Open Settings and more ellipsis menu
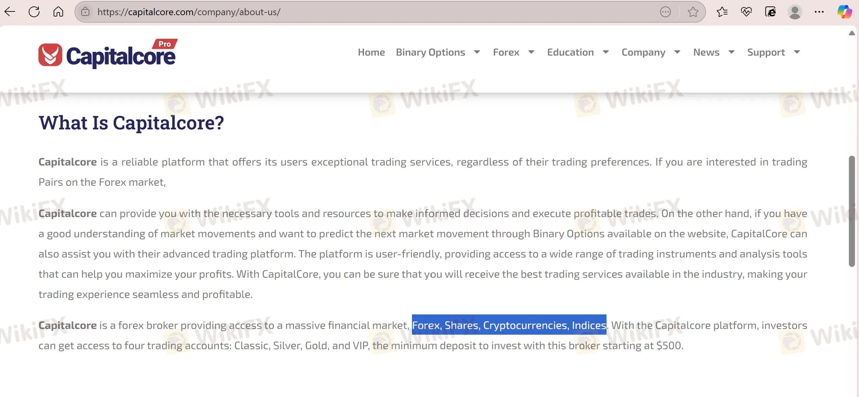This screenshot has width=859, height=397. click(x=819, y=12)
